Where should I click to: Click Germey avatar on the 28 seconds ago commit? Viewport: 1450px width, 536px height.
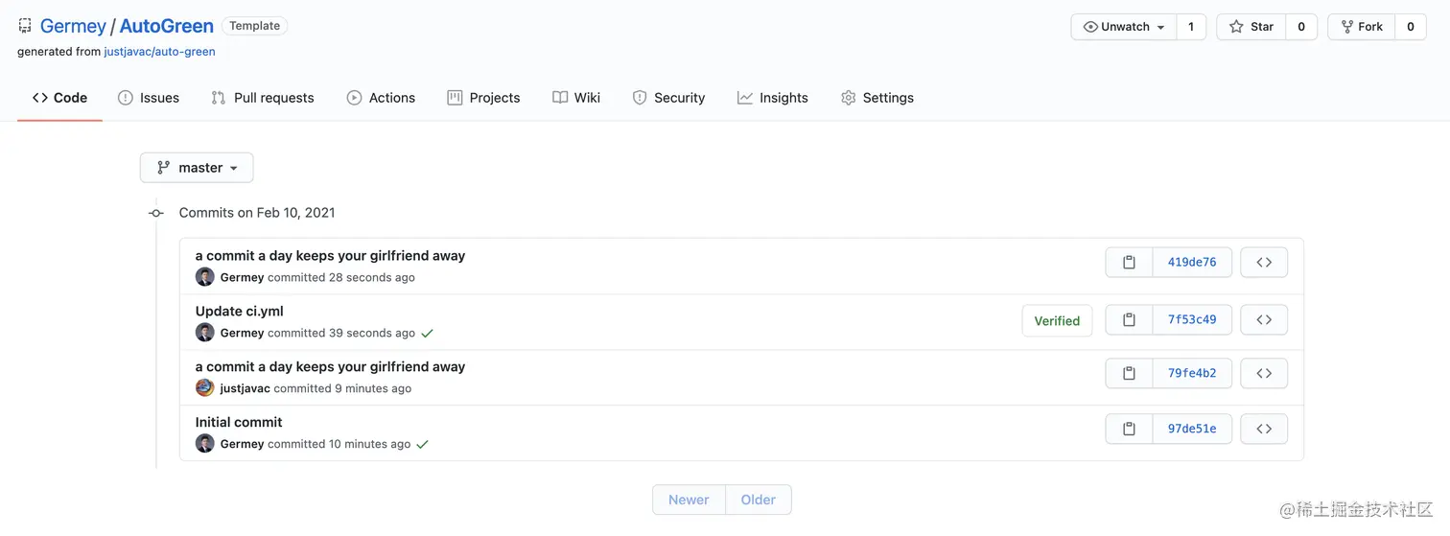[204, 277]
